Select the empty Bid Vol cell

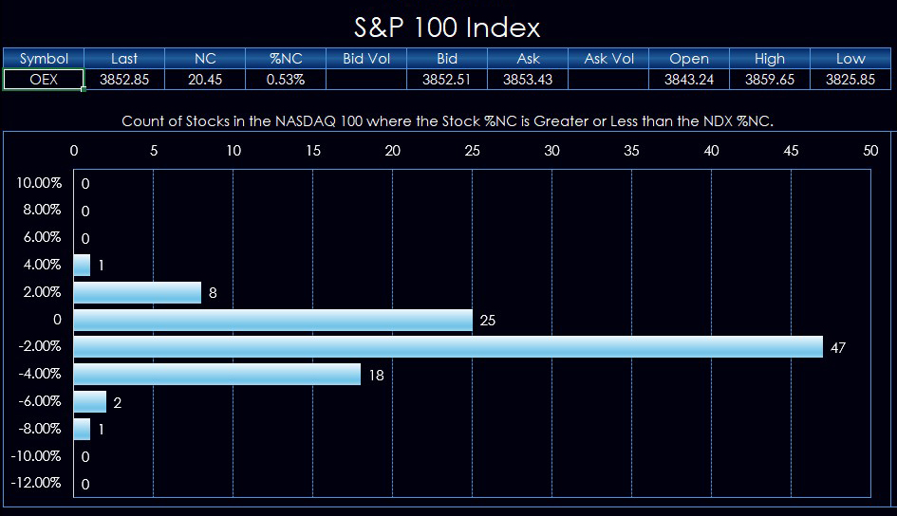(366, 80)
